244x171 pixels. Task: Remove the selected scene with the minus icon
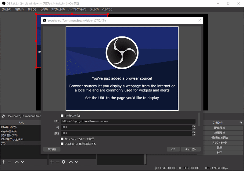9,162
